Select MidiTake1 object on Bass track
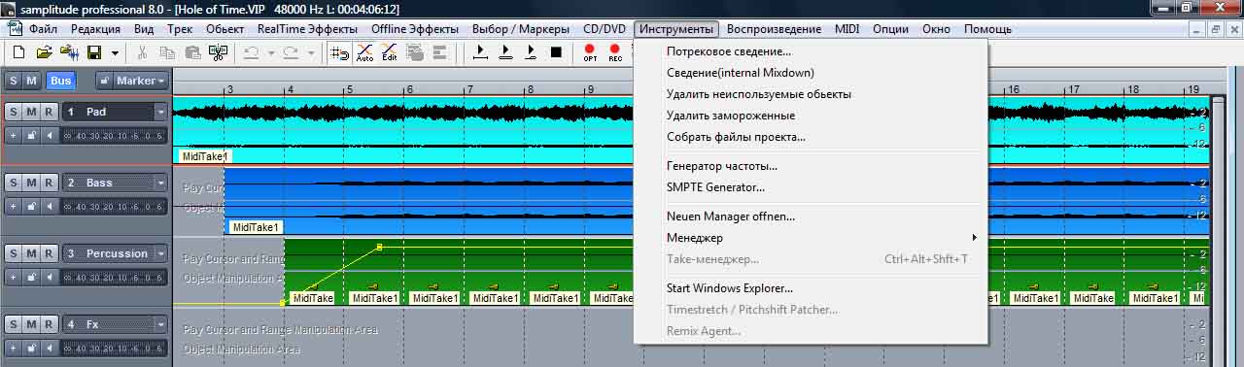 pyautogui.click(x=256, y=227)
